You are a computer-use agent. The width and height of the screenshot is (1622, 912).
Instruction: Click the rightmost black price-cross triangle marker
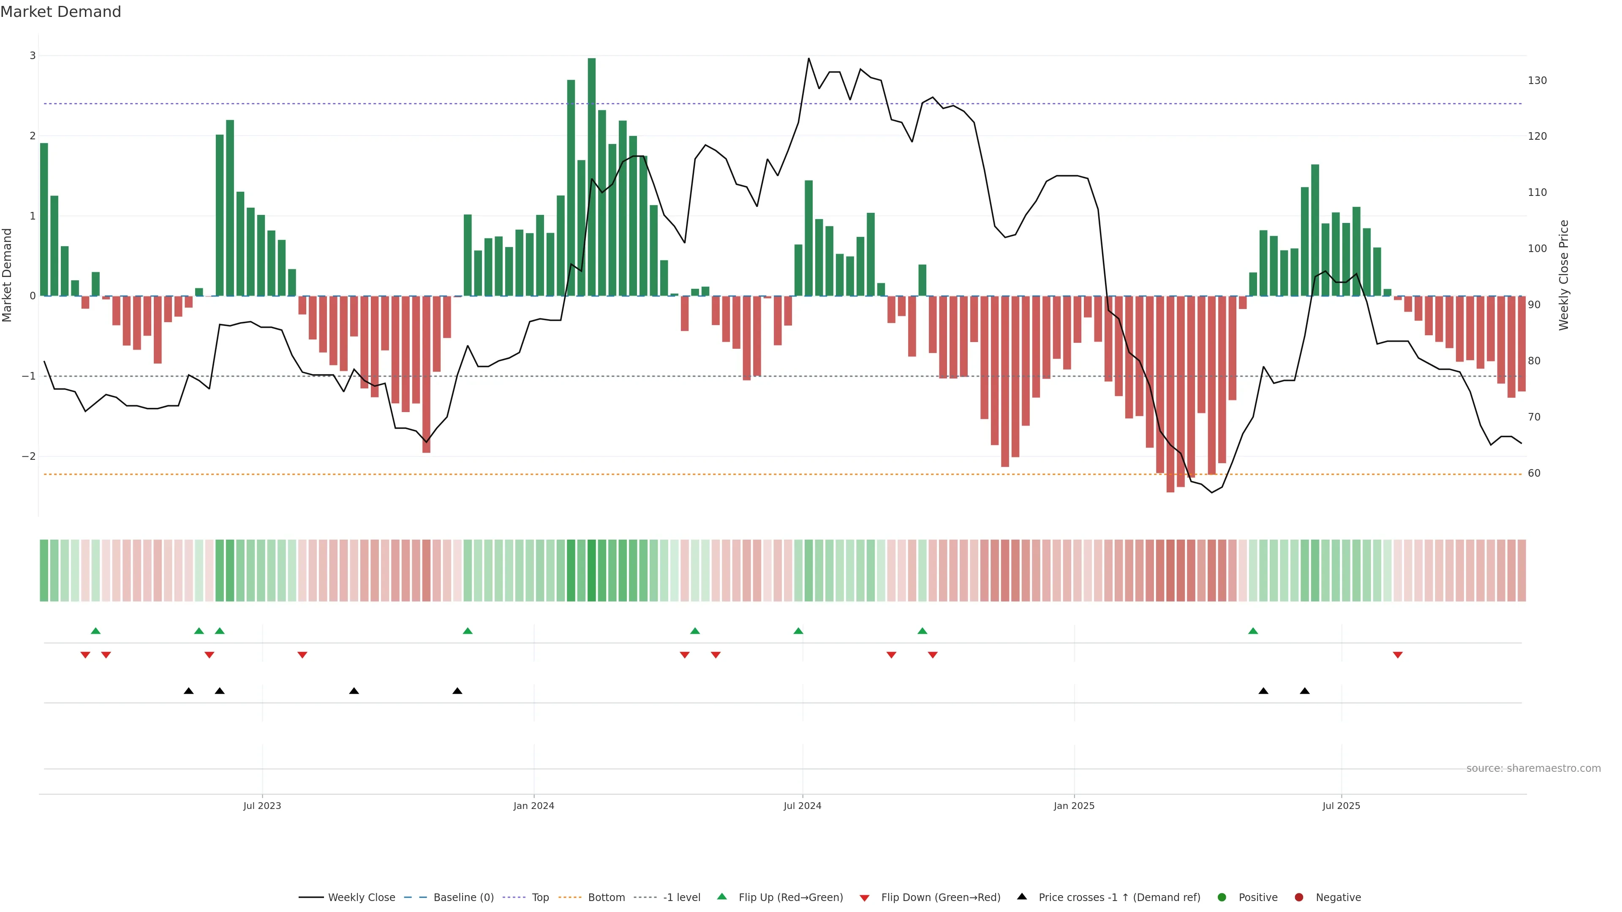[x=1305, y=691]
